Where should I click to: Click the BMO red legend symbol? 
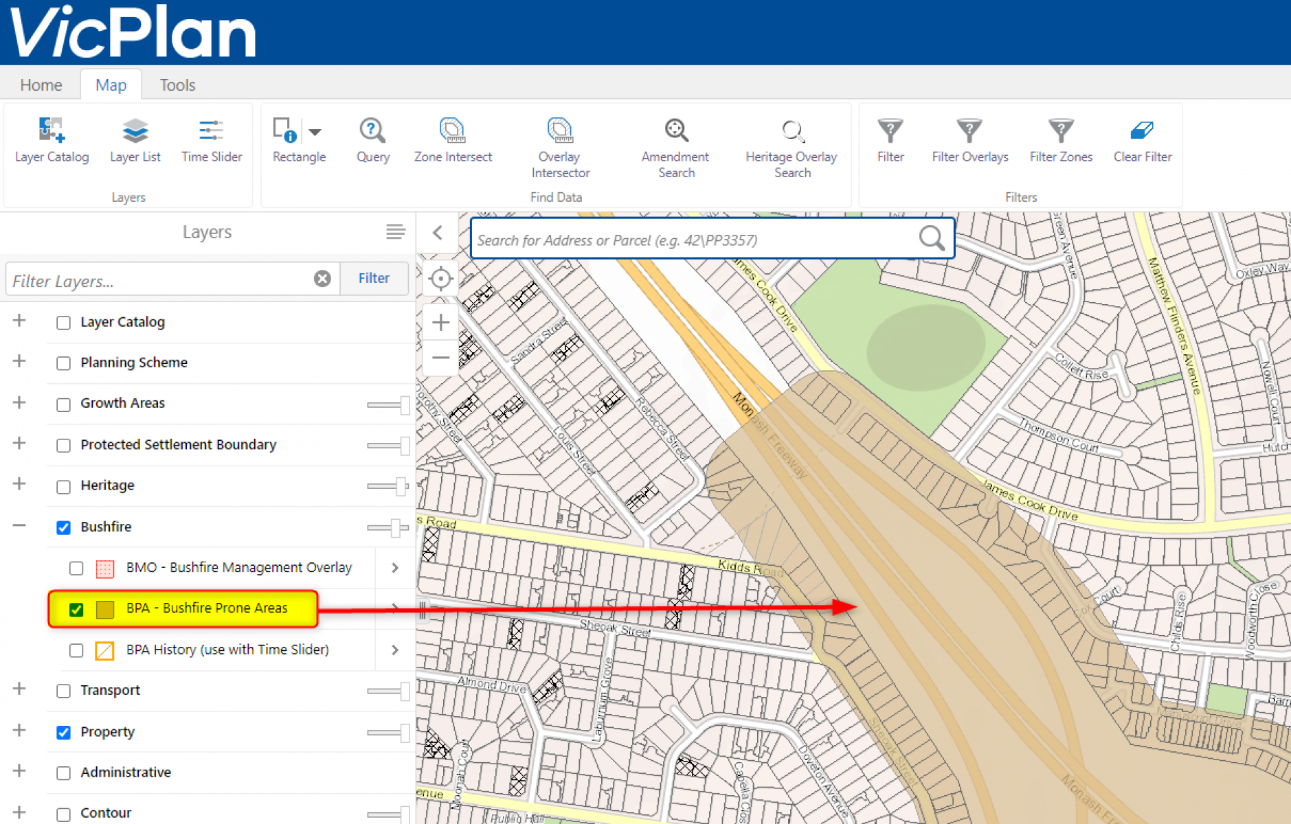[105, 569]
